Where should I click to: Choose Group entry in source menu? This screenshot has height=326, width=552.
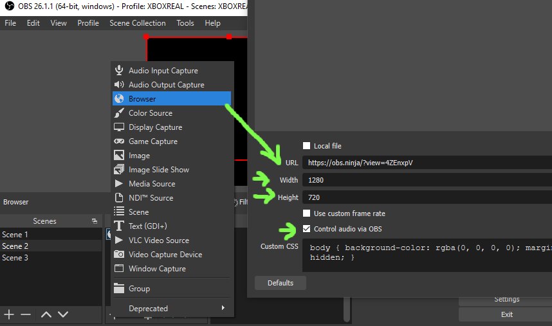[172, 288]
